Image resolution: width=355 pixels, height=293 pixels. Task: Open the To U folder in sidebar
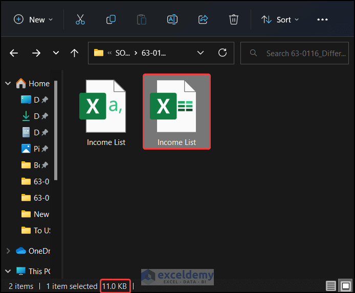click(x=35, y=230)
